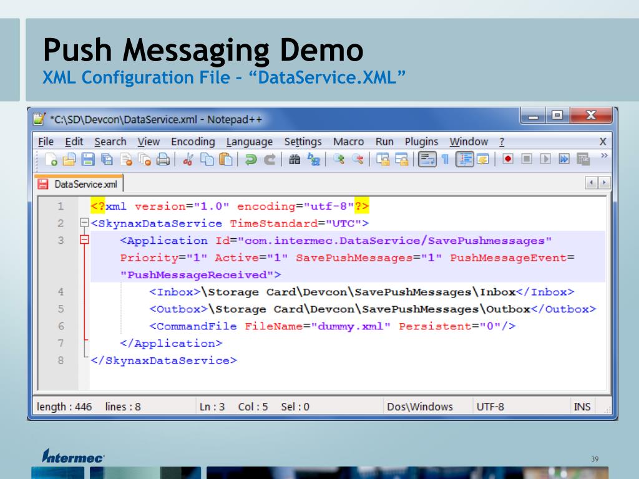Viewport: 639px width, 479px height.
Task: Open the Window menu
Action: [469, 142]
